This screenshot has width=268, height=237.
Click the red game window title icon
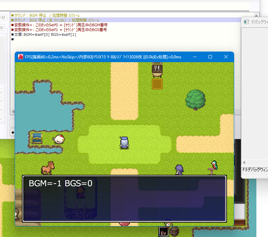pos(21,57)
